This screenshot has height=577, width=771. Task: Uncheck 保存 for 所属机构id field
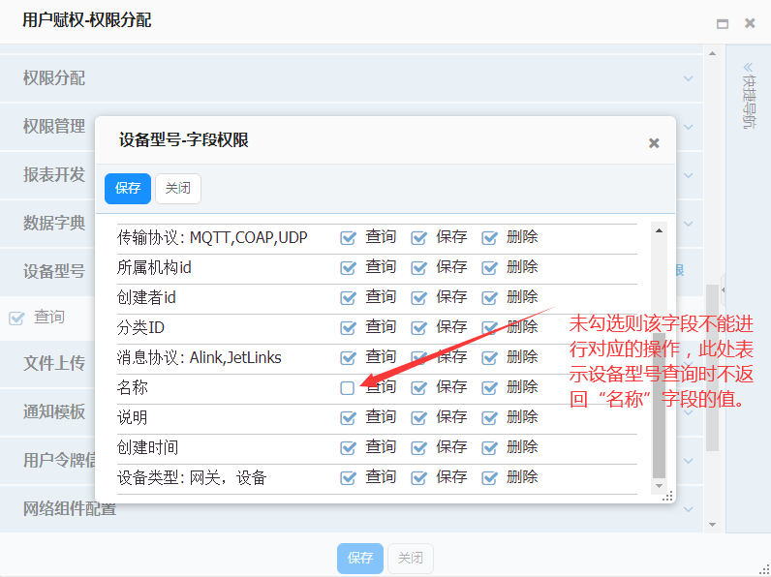[418, 267]
